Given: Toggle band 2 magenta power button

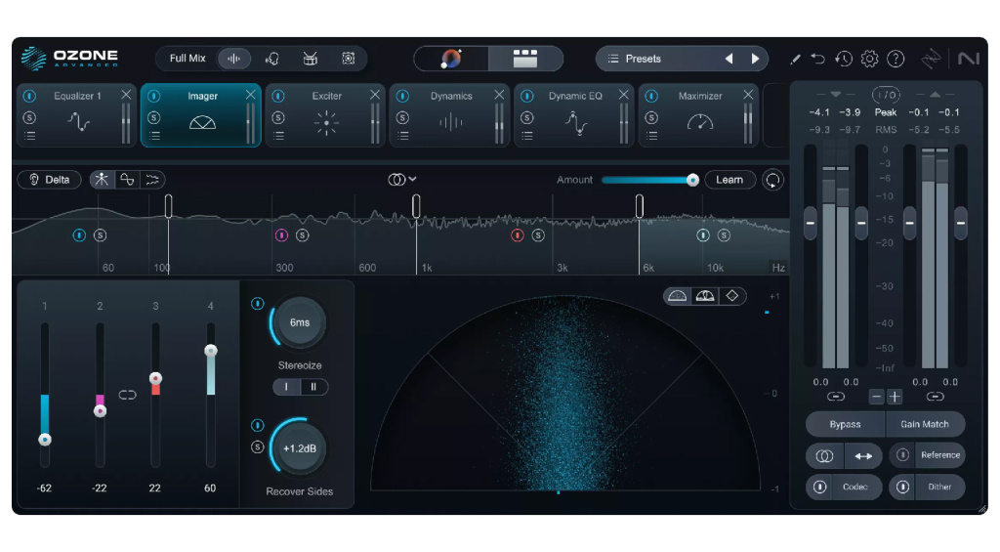Looking at the screenshot, I should (281, 235).
